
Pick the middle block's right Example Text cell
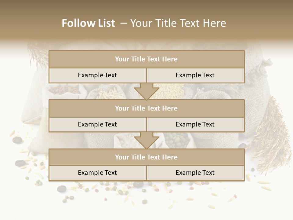coord(195,124)
